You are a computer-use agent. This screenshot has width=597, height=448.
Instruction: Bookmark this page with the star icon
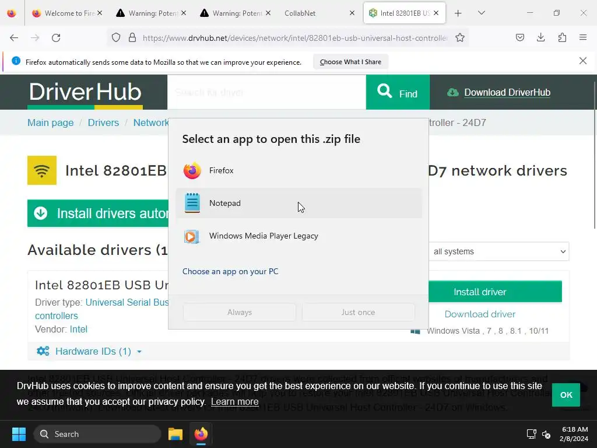[x=460, y=38]
